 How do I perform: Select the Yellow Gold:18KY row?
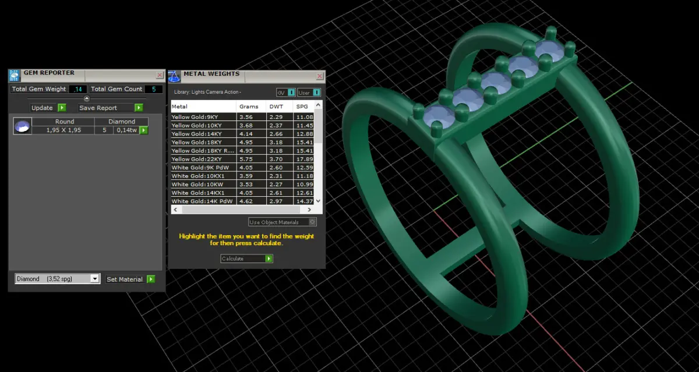point(242,142)
